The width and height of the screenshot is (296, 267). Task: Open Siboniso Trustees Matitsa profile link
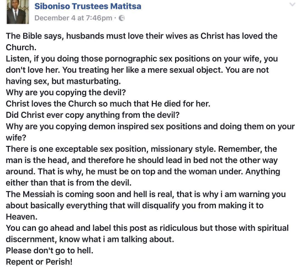pos(88,6)
